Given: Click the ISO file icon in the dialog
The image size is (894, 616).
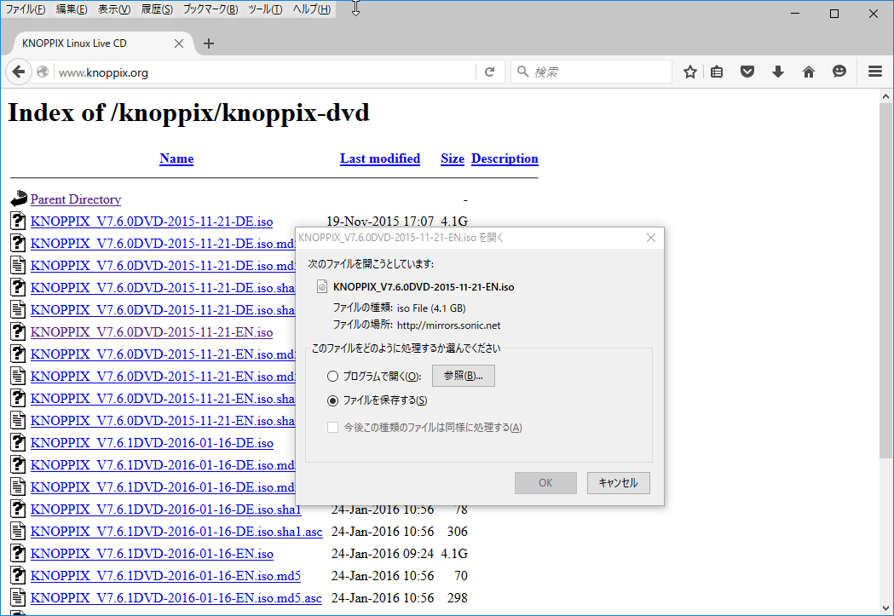Looking at the screenshot, I should 322,286.
